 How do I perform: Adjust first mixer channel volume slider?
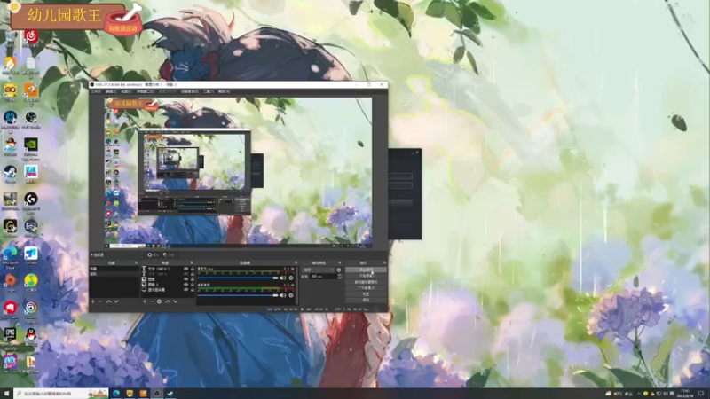tap(238, 278)
